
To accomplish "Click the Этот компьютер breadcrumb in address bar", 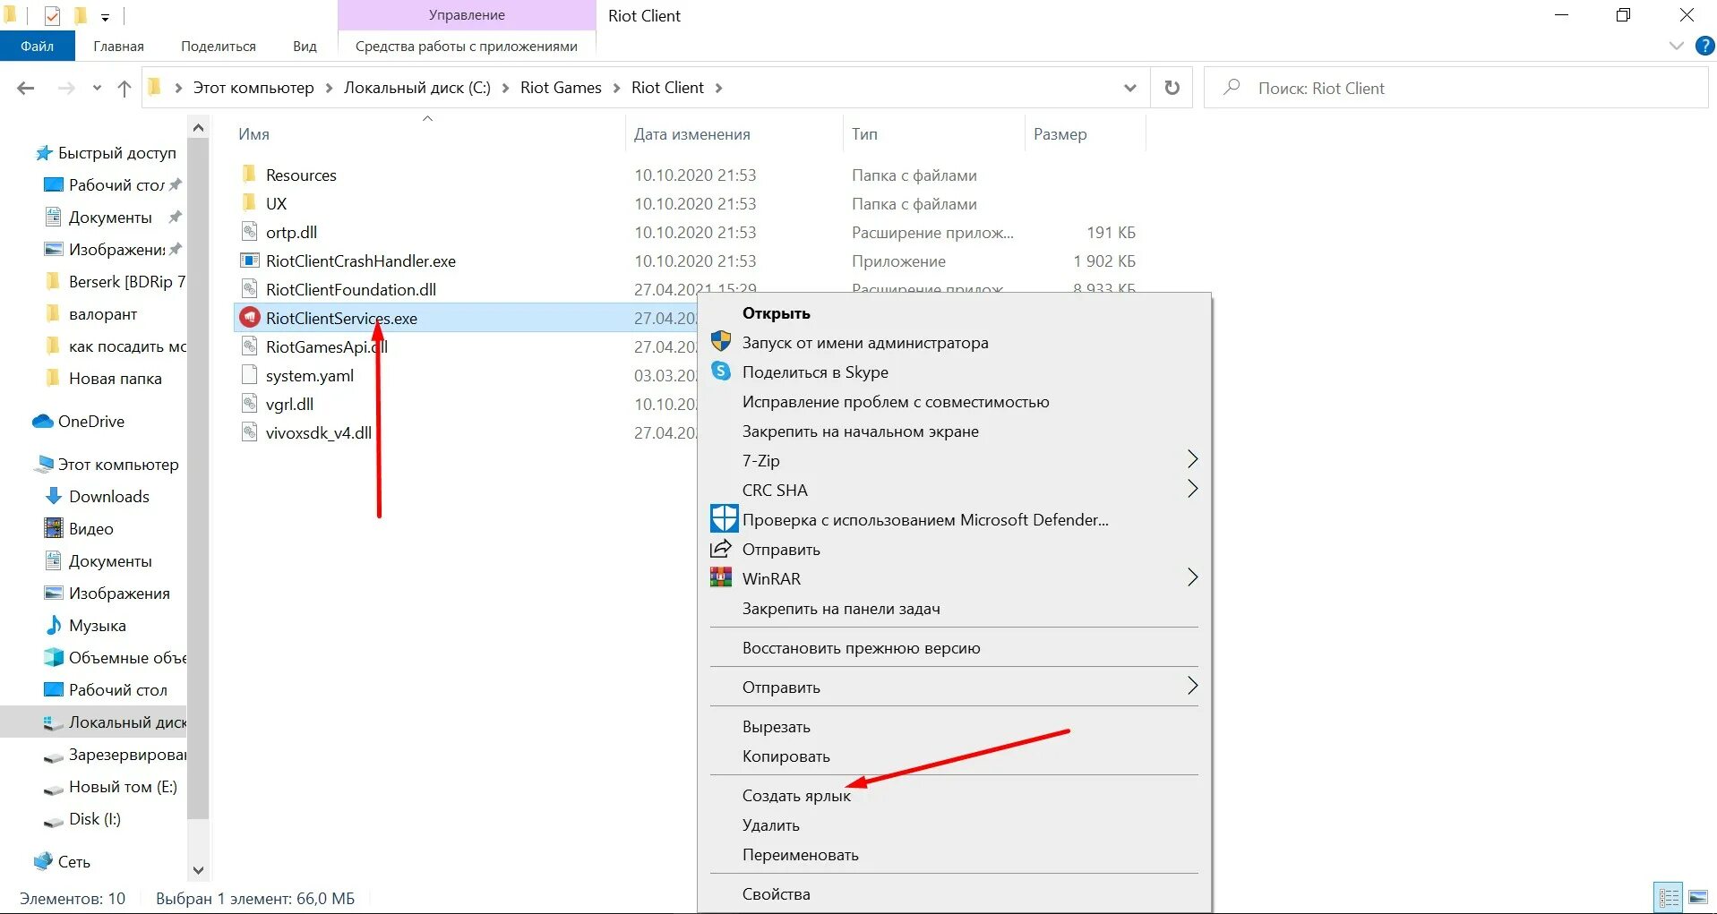I will 253,88.
